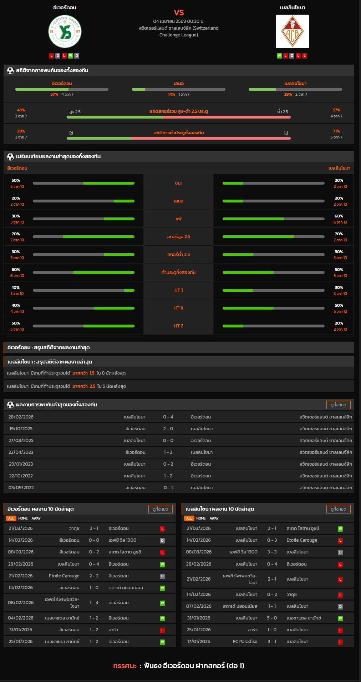This screenshot has width=361, height=682.
Task: Click the AC Bellinzona club crest
Action: 292,31
